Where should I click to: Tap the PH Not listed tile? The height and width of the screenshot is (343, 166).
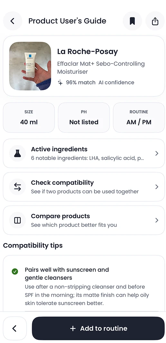(x=84, y=118)
